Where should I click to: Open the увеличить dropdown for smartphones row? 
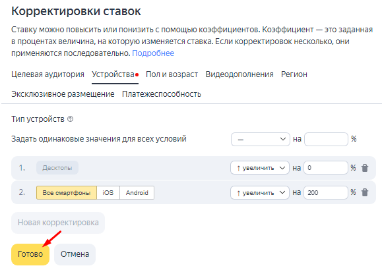point(260,192)
